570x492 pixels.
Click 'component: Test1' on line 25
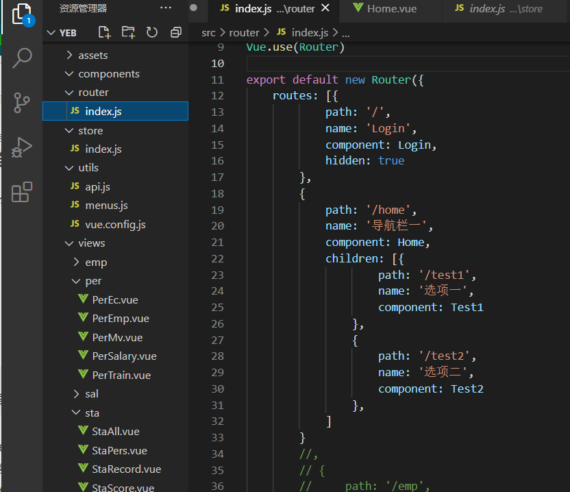point(431,308)
